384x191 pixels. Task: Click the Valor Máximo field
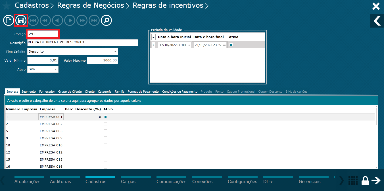tap(103, 60)
